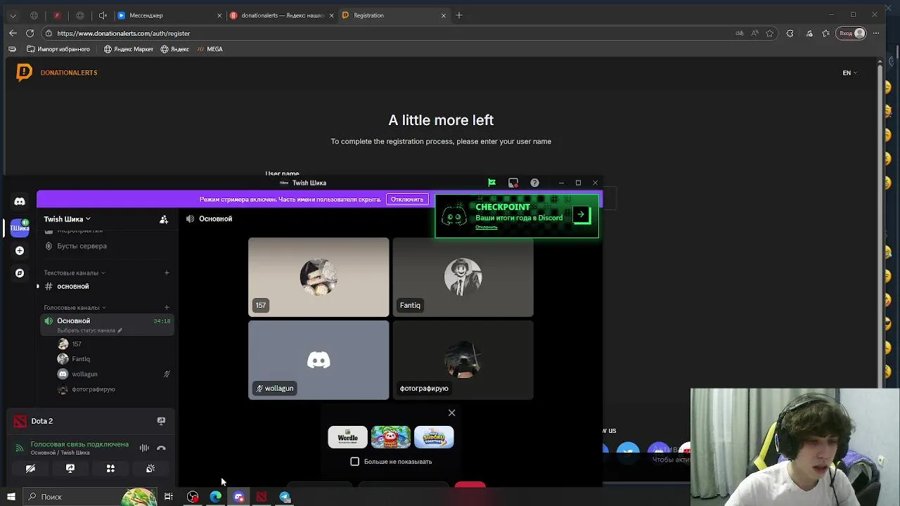Click Вход profile sign-in button
Screen dimensions: 900x506
coord(851,33)
